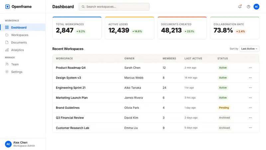Click the Settings gear icon
The height and width of the screenshot is (150, 266).
(7, 72)
